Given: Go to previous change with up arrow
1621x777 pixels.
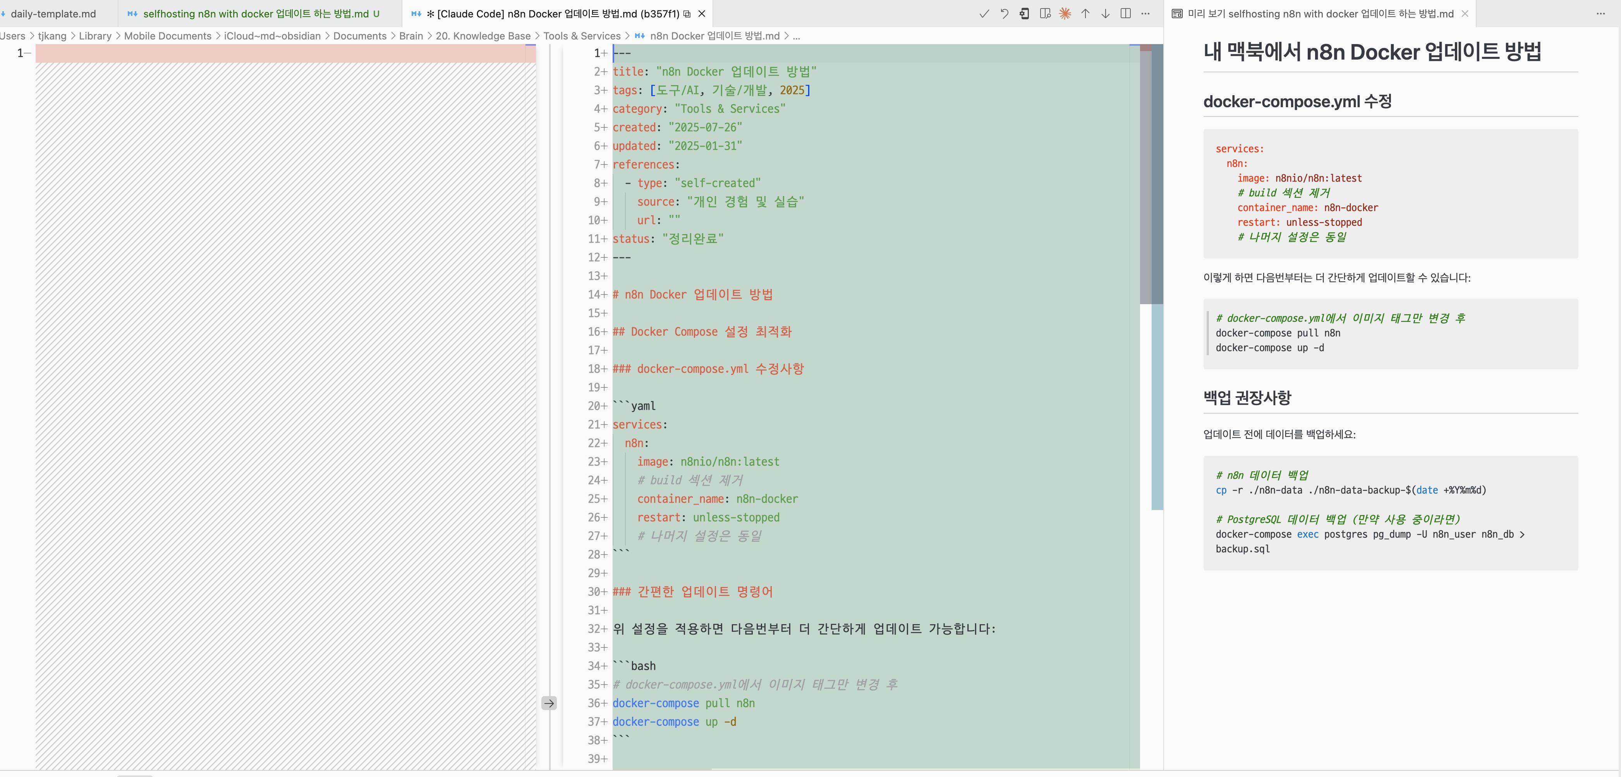Looking at the screenshot, I should (x=1085, y=13).
